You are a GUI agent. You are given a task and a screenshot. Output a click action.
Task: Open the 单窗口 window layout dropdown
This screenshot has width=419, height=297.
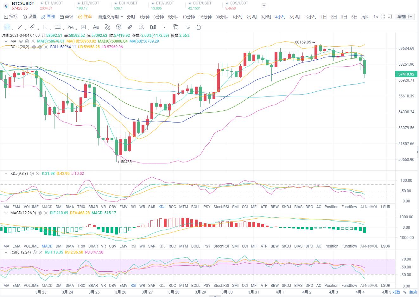click(405, 17)
